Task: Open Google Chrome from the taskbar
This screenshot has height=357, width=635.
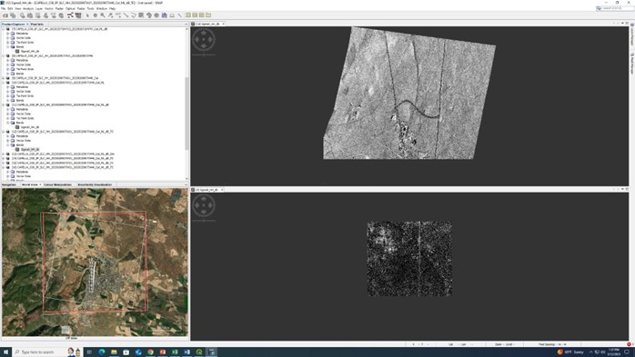Action: [150, 352]
